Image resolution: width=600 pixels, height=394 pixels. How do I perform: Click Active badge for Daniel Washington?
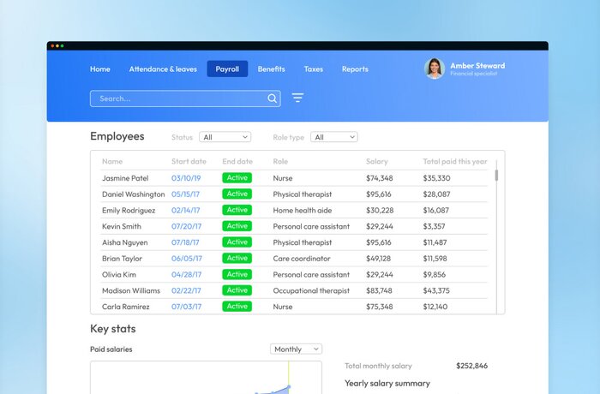[x=237, y=194]
